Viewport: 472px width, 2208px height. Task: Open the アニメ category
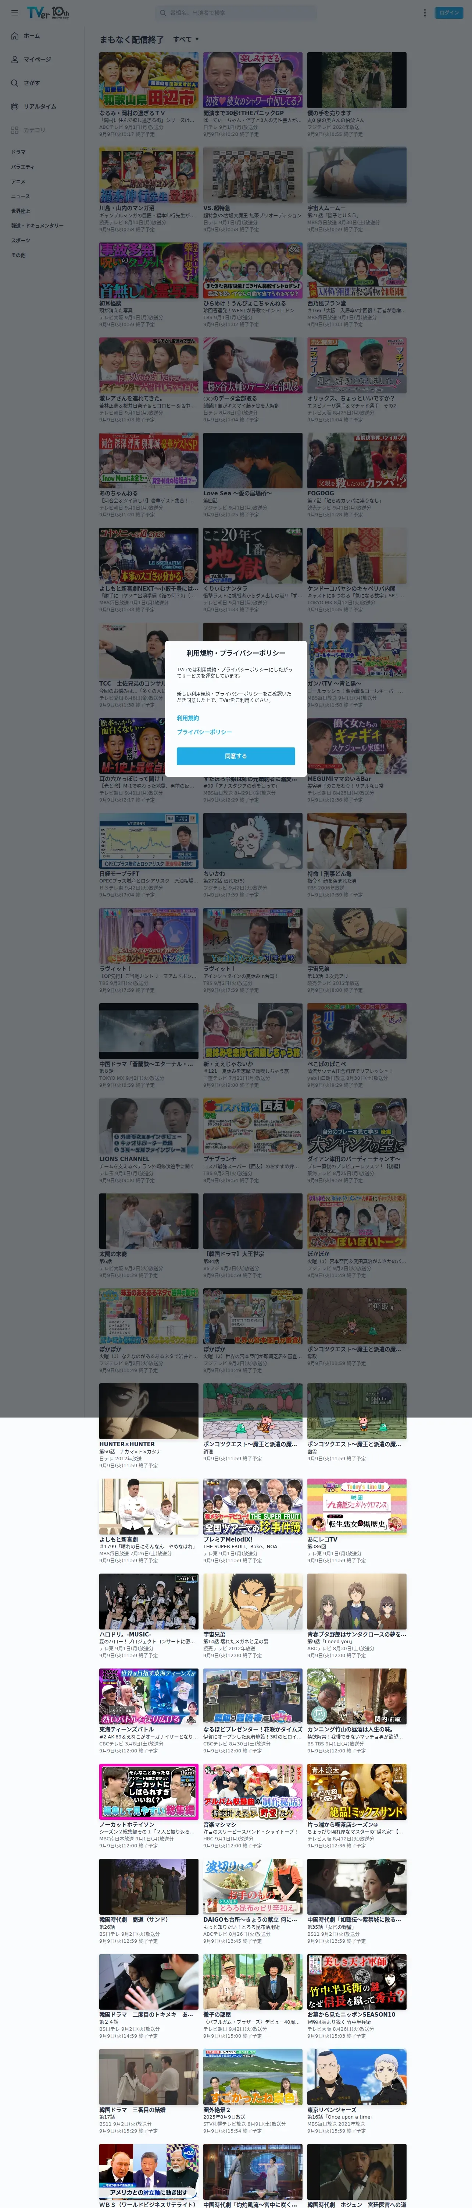click(x=18, y=182)
